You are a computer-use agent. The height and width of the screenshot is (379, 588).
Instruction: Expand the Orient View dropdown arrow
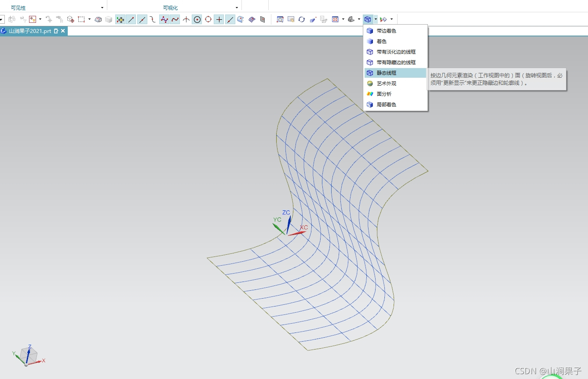pyautogui.click(x=343, y=19)
